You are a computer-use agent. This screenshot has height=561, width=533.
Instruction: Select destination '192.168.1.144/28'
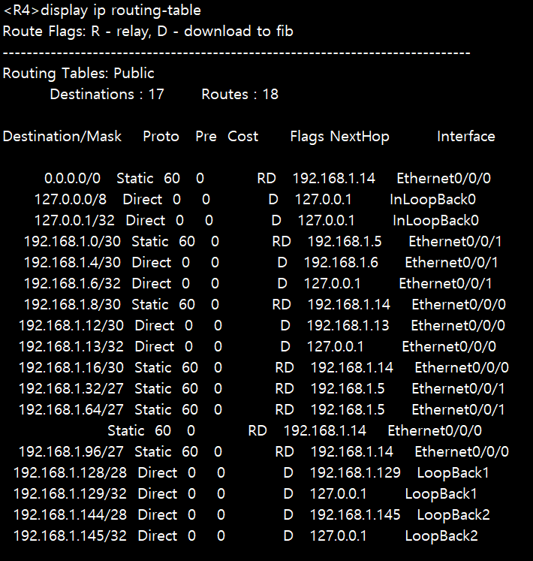[70, 515]
